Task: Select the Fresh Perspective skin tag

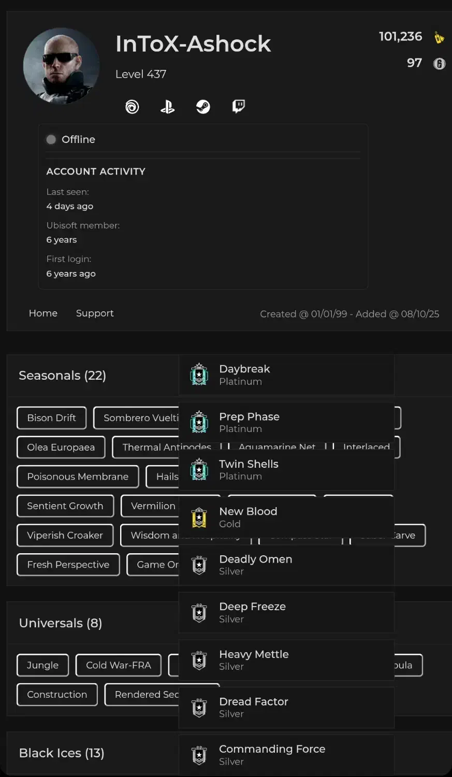Action: pyautogui.click(x=68, y=565)
